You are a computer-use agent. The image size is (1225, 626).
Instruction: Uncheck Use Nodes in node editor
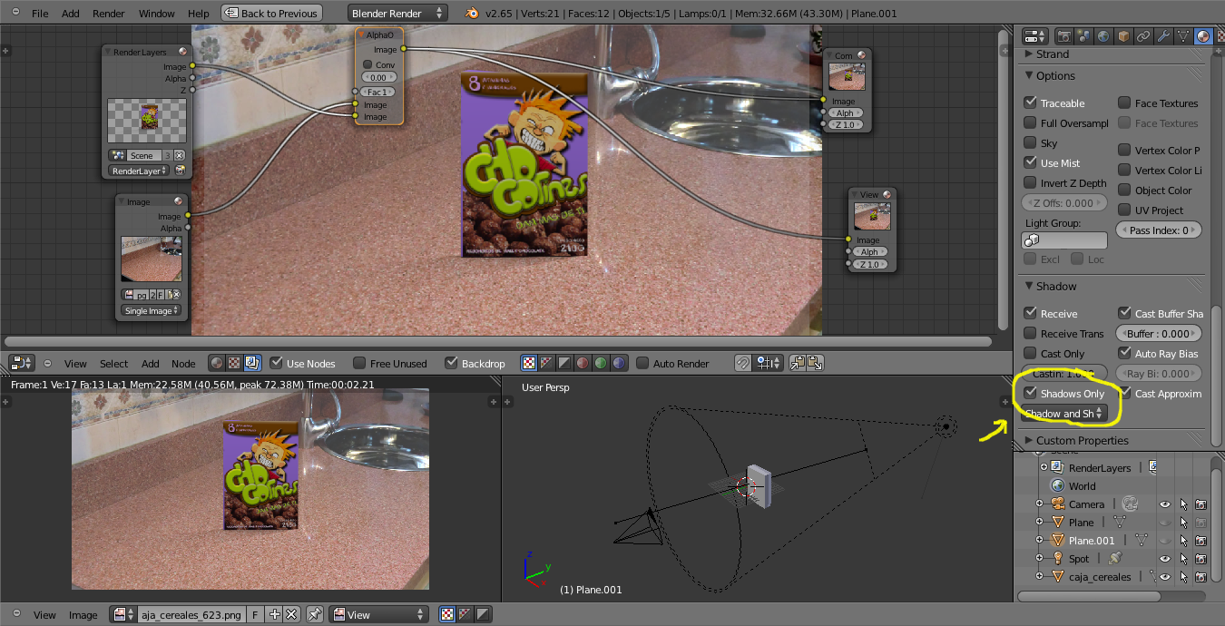point(277,363)
